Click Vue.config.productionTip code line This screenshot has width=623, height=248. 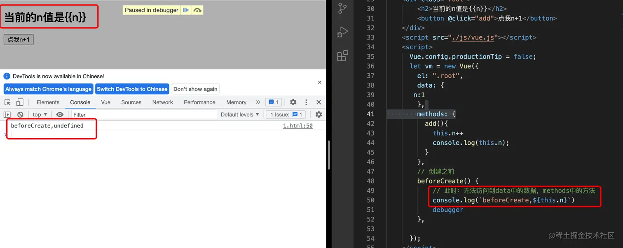(x=473, y=56)
